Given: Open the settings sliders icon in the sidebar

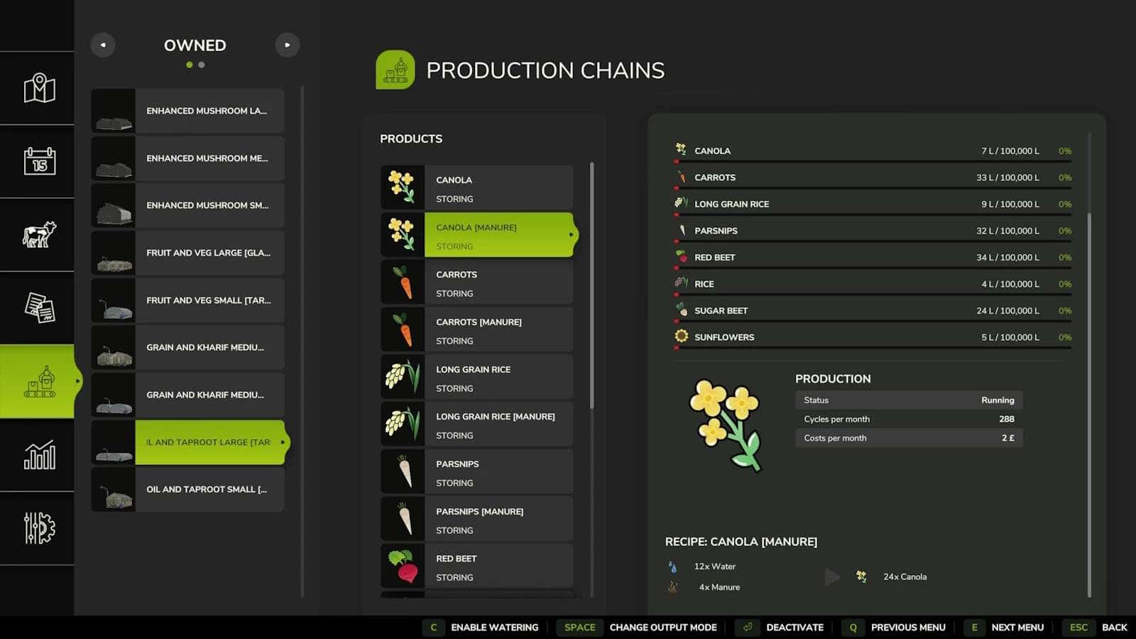Looking at the screenshot, I should click(39, 528).
